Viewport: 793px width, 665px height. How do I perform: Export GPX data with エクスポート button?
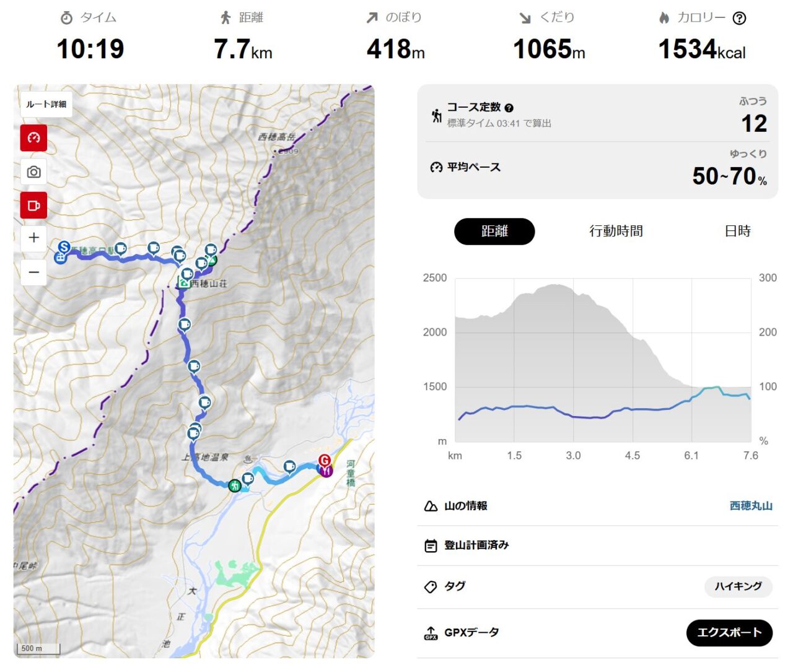729,632
